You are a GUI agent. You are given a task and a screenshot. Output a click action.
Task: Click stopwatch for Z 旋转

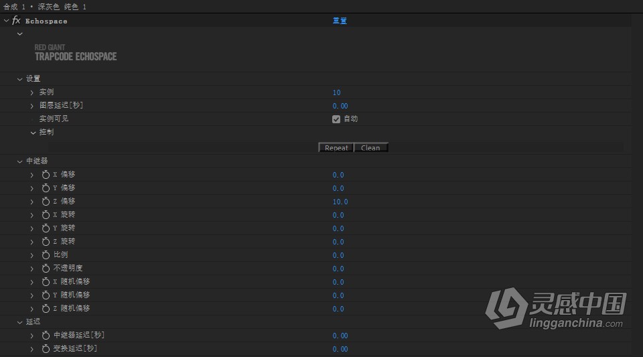coord(46,242)
